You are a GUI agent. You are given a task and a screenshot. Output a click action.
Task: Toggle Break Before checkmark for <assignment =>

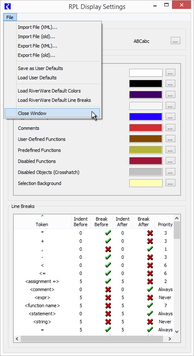coord(108,281)
